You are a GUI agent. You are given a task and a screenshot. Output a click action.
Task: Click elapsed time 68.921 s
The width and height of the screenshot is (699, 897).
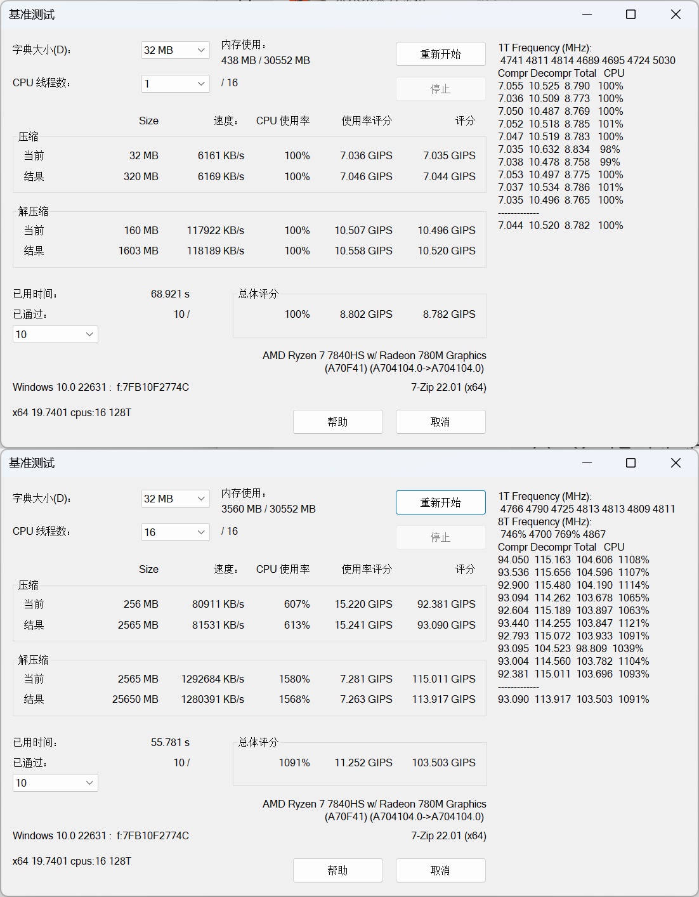click(x=170, y=294)
